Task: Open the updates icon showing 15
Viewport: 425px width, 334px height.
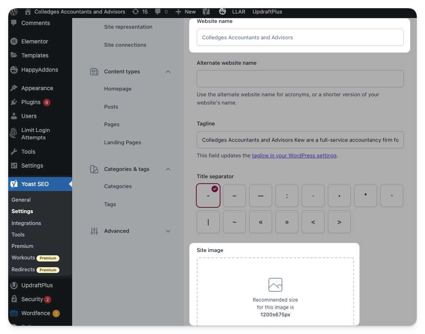Action: point(140,11)
